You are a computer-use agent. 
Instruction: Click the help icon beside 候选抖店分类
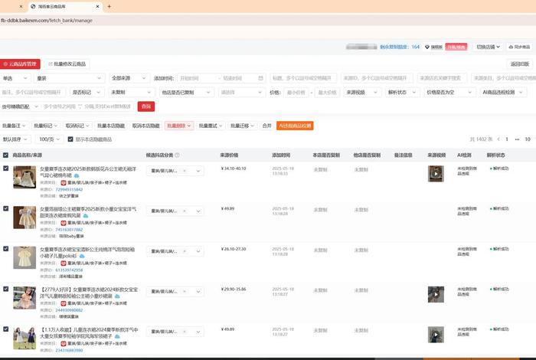coord(177,155)
